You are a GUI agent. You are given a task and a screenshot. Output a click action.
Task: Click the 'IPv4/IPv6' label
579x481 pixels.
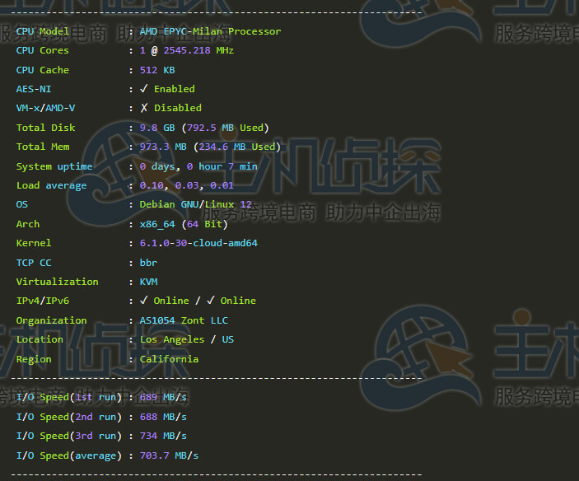tap(43, 301)
